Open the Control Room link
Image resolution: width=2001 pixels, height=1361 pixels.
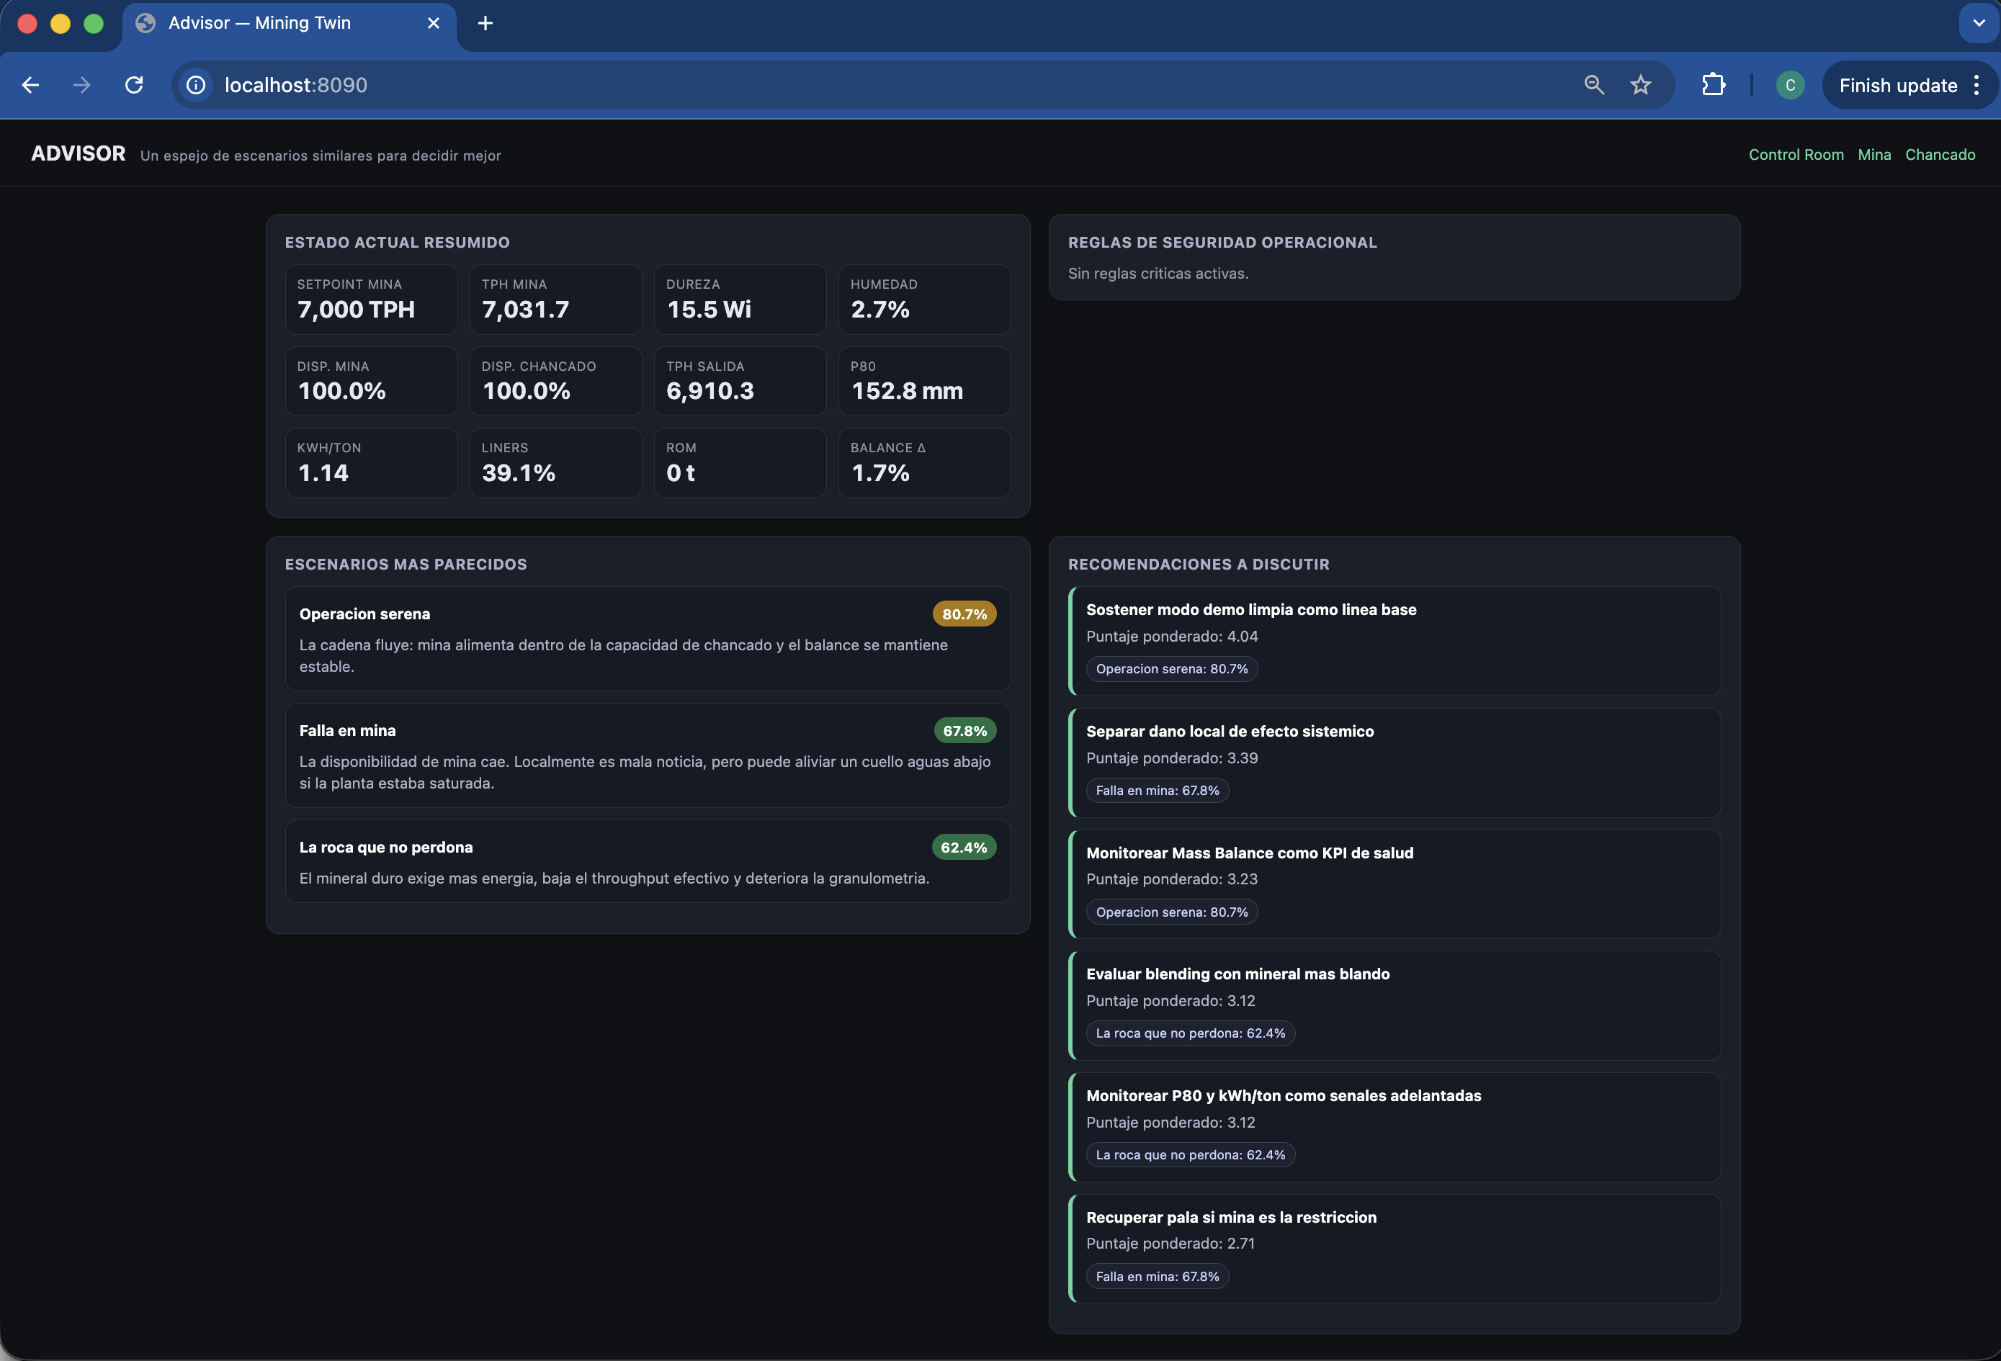(1795, 155)
